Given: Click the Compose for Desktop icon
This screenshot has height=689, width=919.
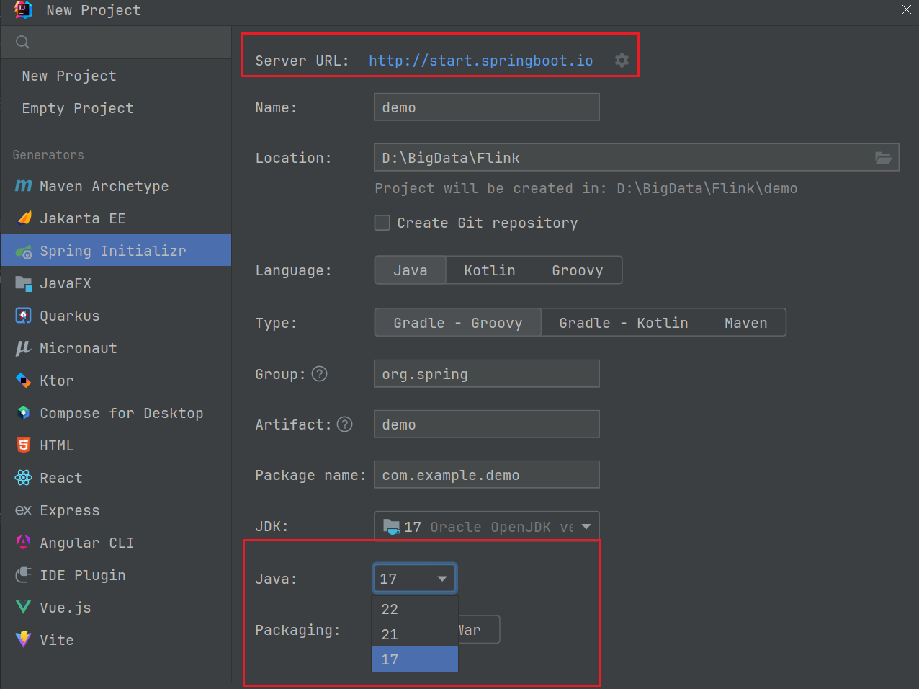Looking at the screenshot, I should coord(24,413).
